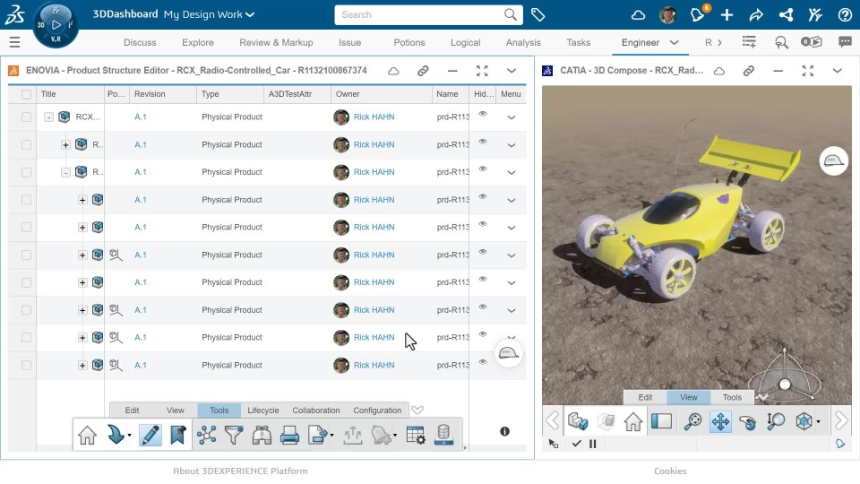Open the Engineer tab dropdown chevron
860x484 pixels.
pyautogui.click(x=674, y=42)
